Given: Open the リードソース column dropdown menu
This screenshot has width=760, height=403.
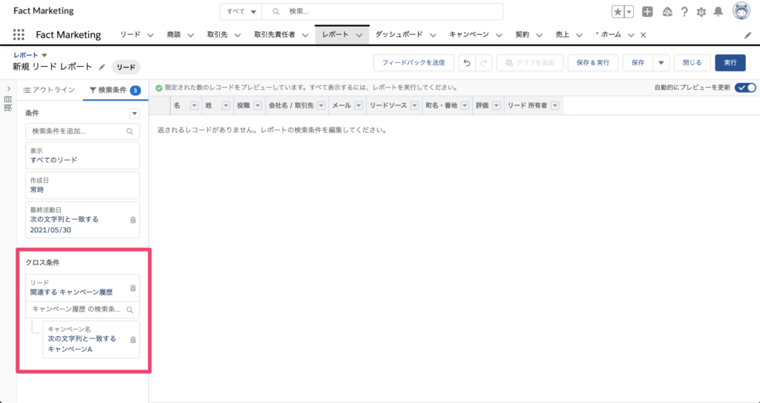Looking at the screenshot, I should 414,105.
